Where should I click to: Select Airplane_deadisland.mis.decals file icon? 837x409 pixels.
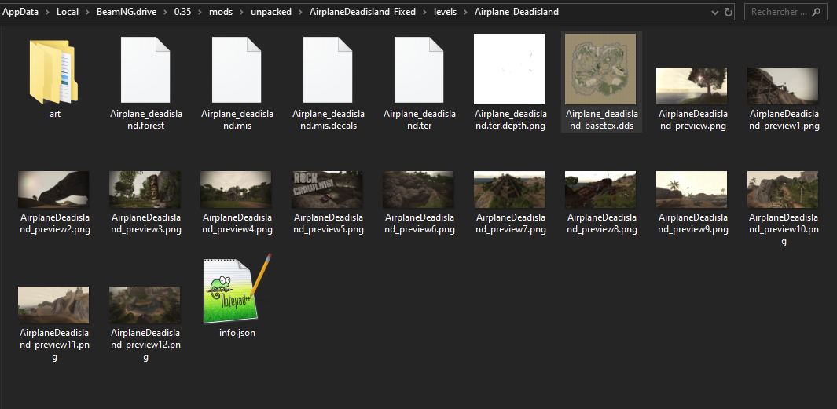[x=328, y=69]
